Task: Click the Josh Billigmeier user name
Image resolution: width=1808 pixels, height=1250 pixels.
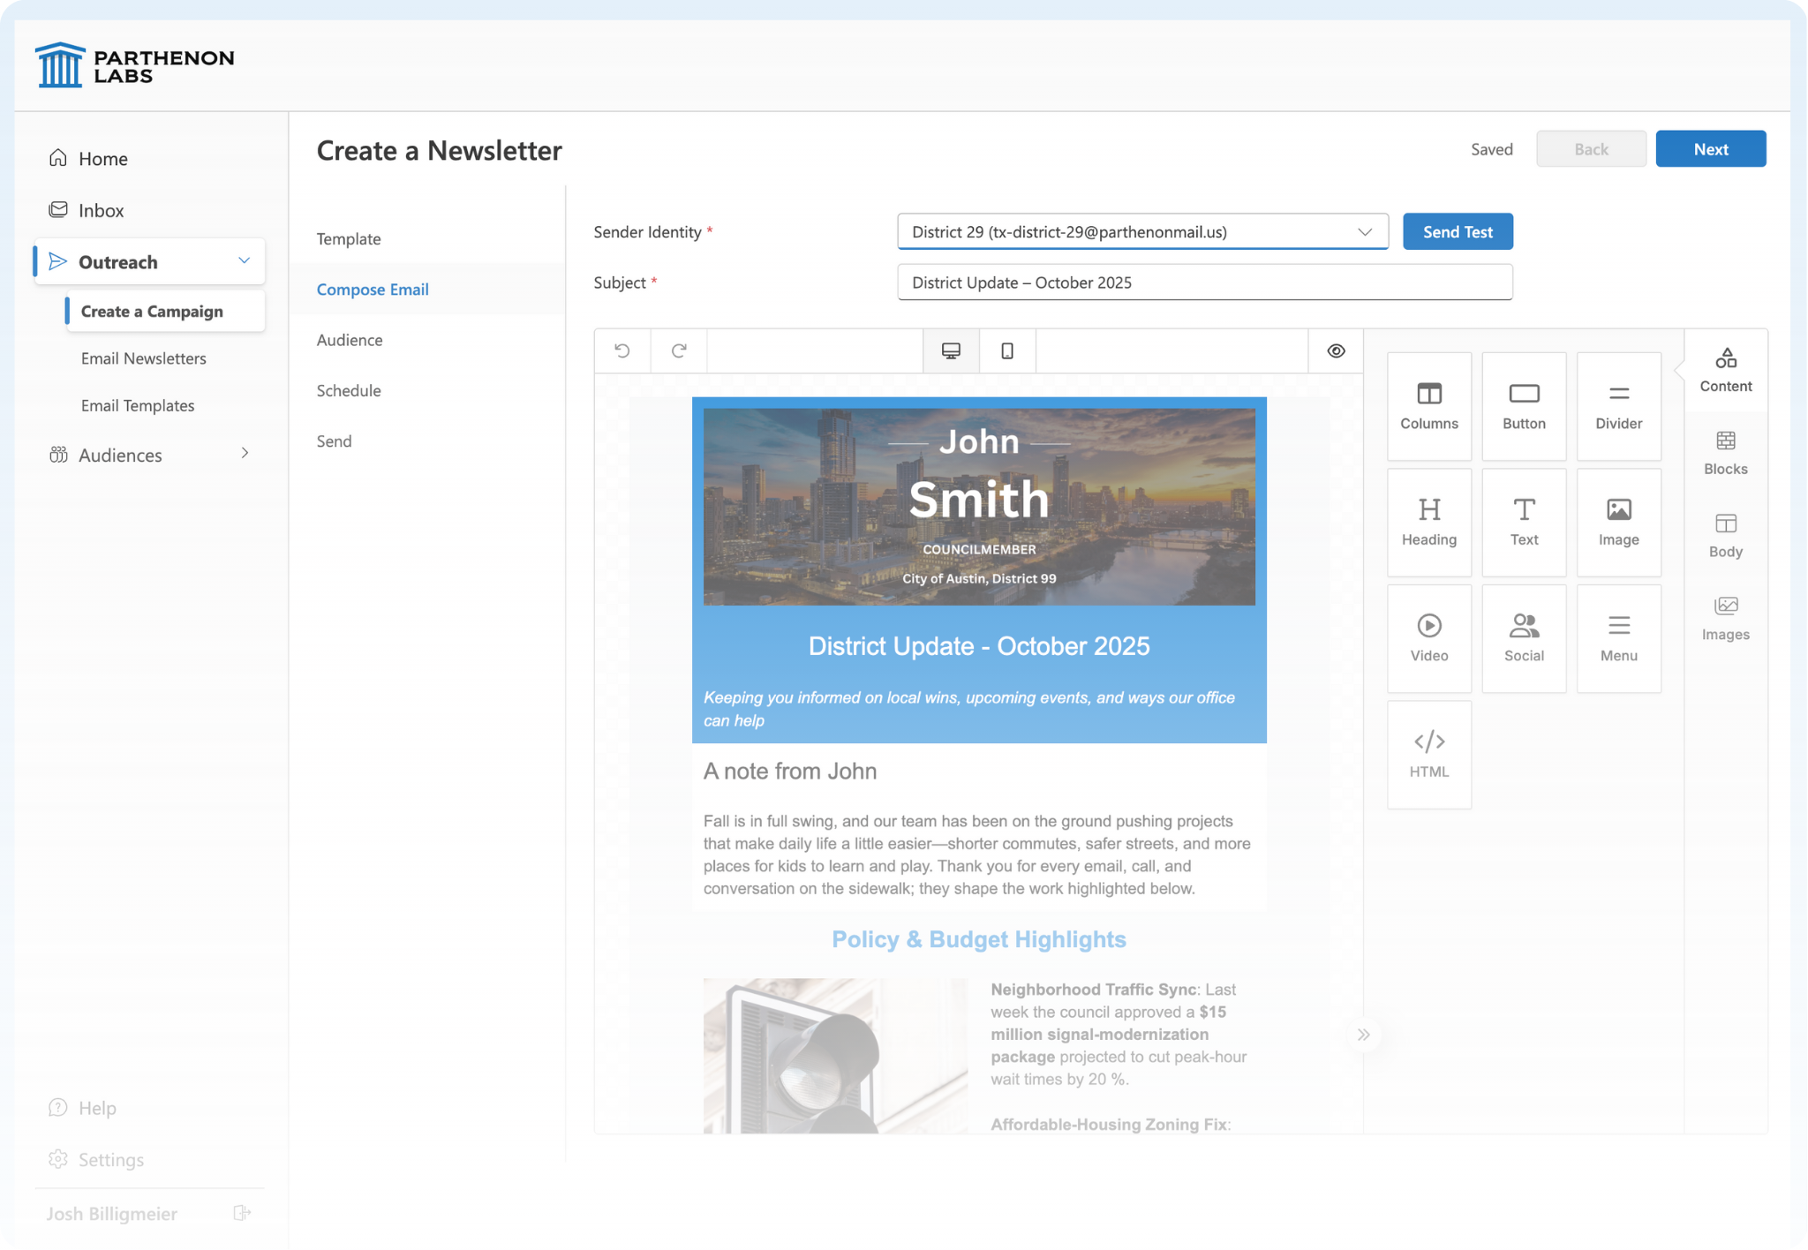Action: click(x=112, y=1214)
